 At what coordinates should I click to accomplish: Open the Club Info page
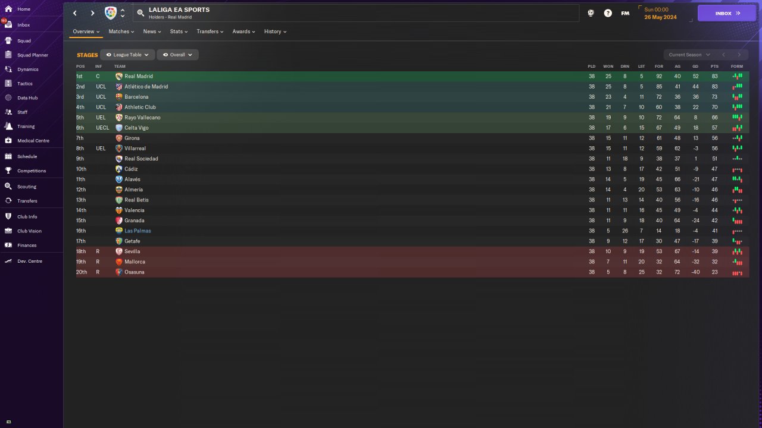click(x=27, y=217)
